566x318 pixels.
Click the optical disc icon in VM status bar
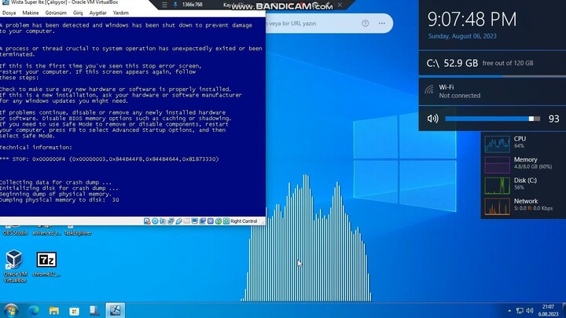[x=155, y=221]
